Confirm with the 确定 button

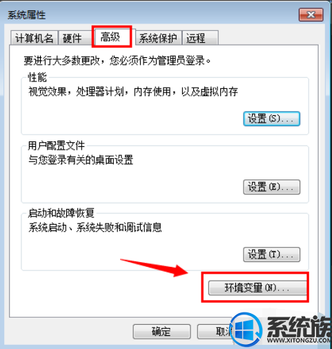click(162, 332)
